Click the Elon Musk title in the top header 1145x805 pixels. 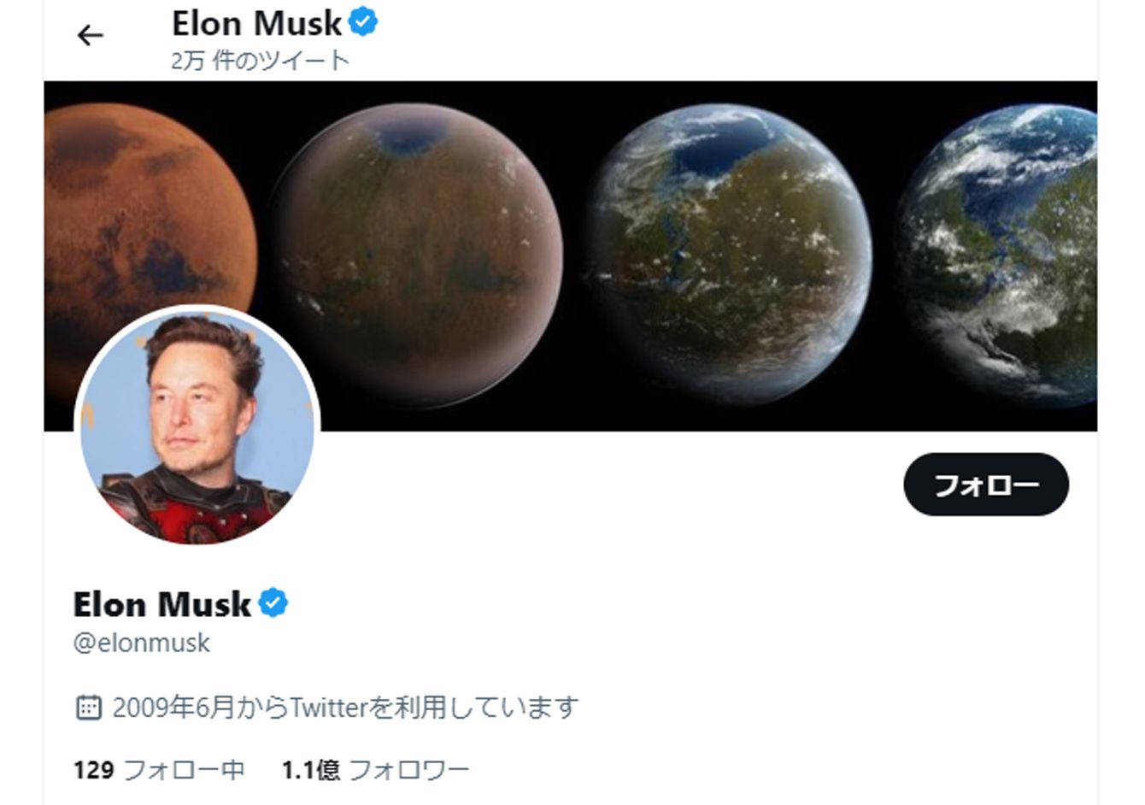click(257, 23)
